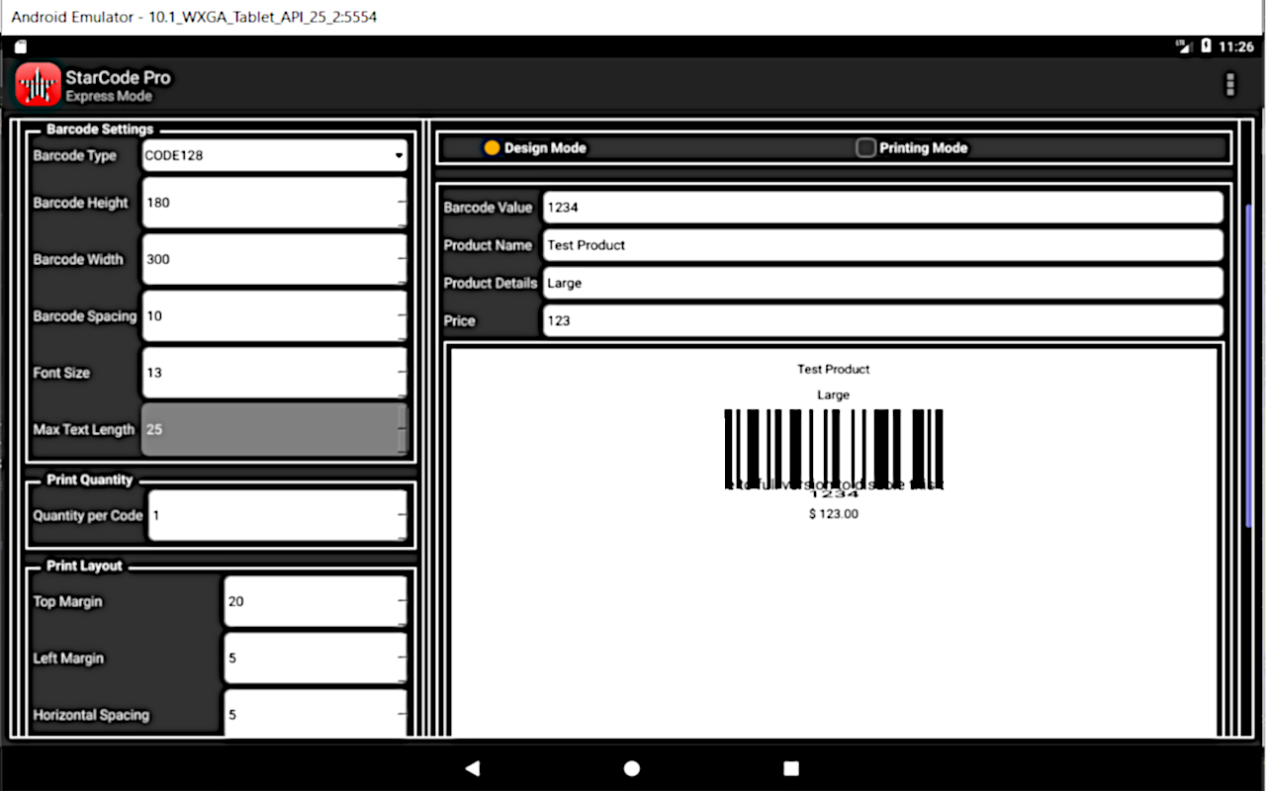Click the Max Text Length slider

point(275,429)
